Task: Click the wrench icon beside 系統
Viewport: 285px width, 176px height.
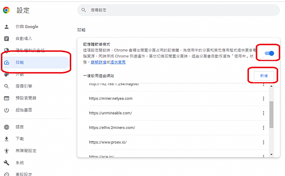Action: tap(7, 163)
